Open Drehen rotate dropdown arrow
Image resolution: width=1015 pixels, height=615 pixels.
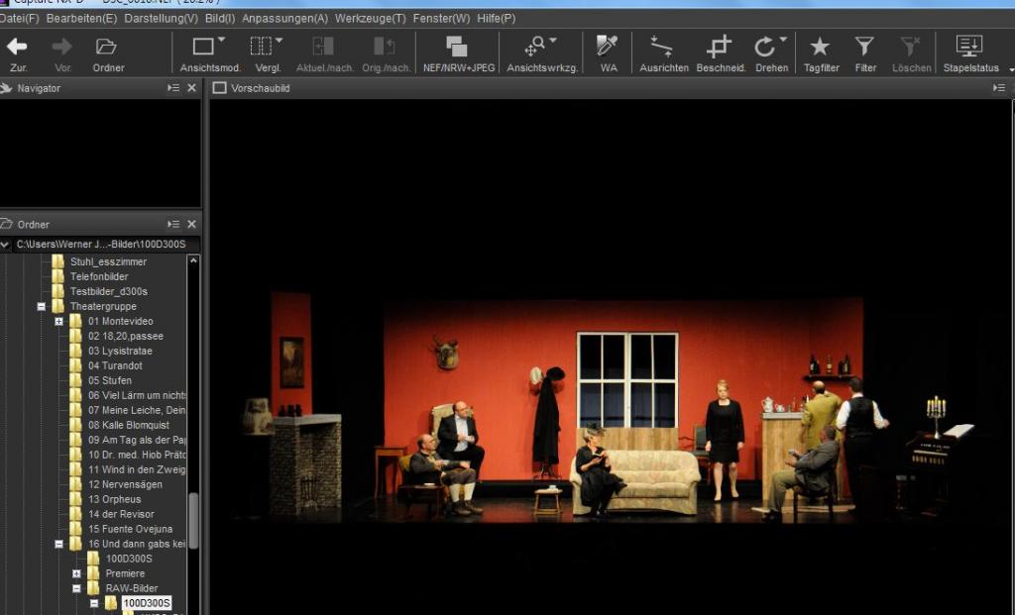(783, 40)
